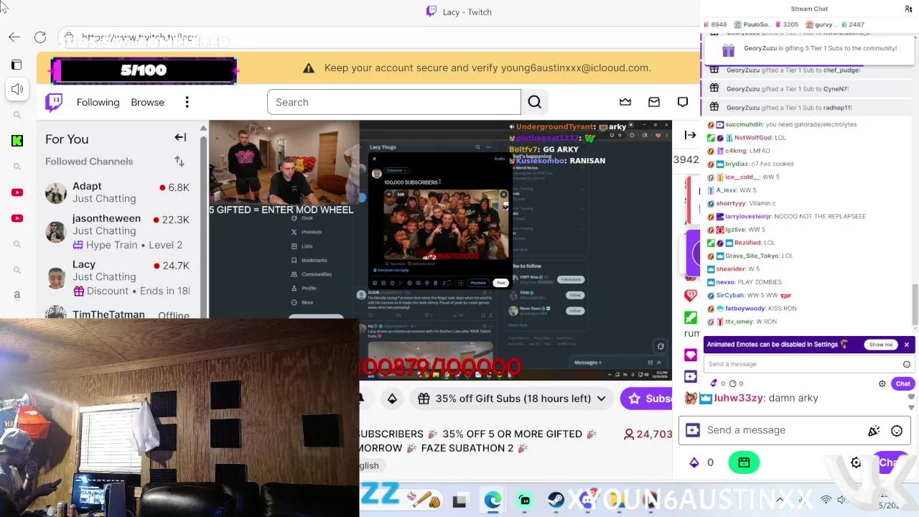Open the emote smiley picker in main chat
Viewport: 919px width, 517px height.
click(897, 431)
